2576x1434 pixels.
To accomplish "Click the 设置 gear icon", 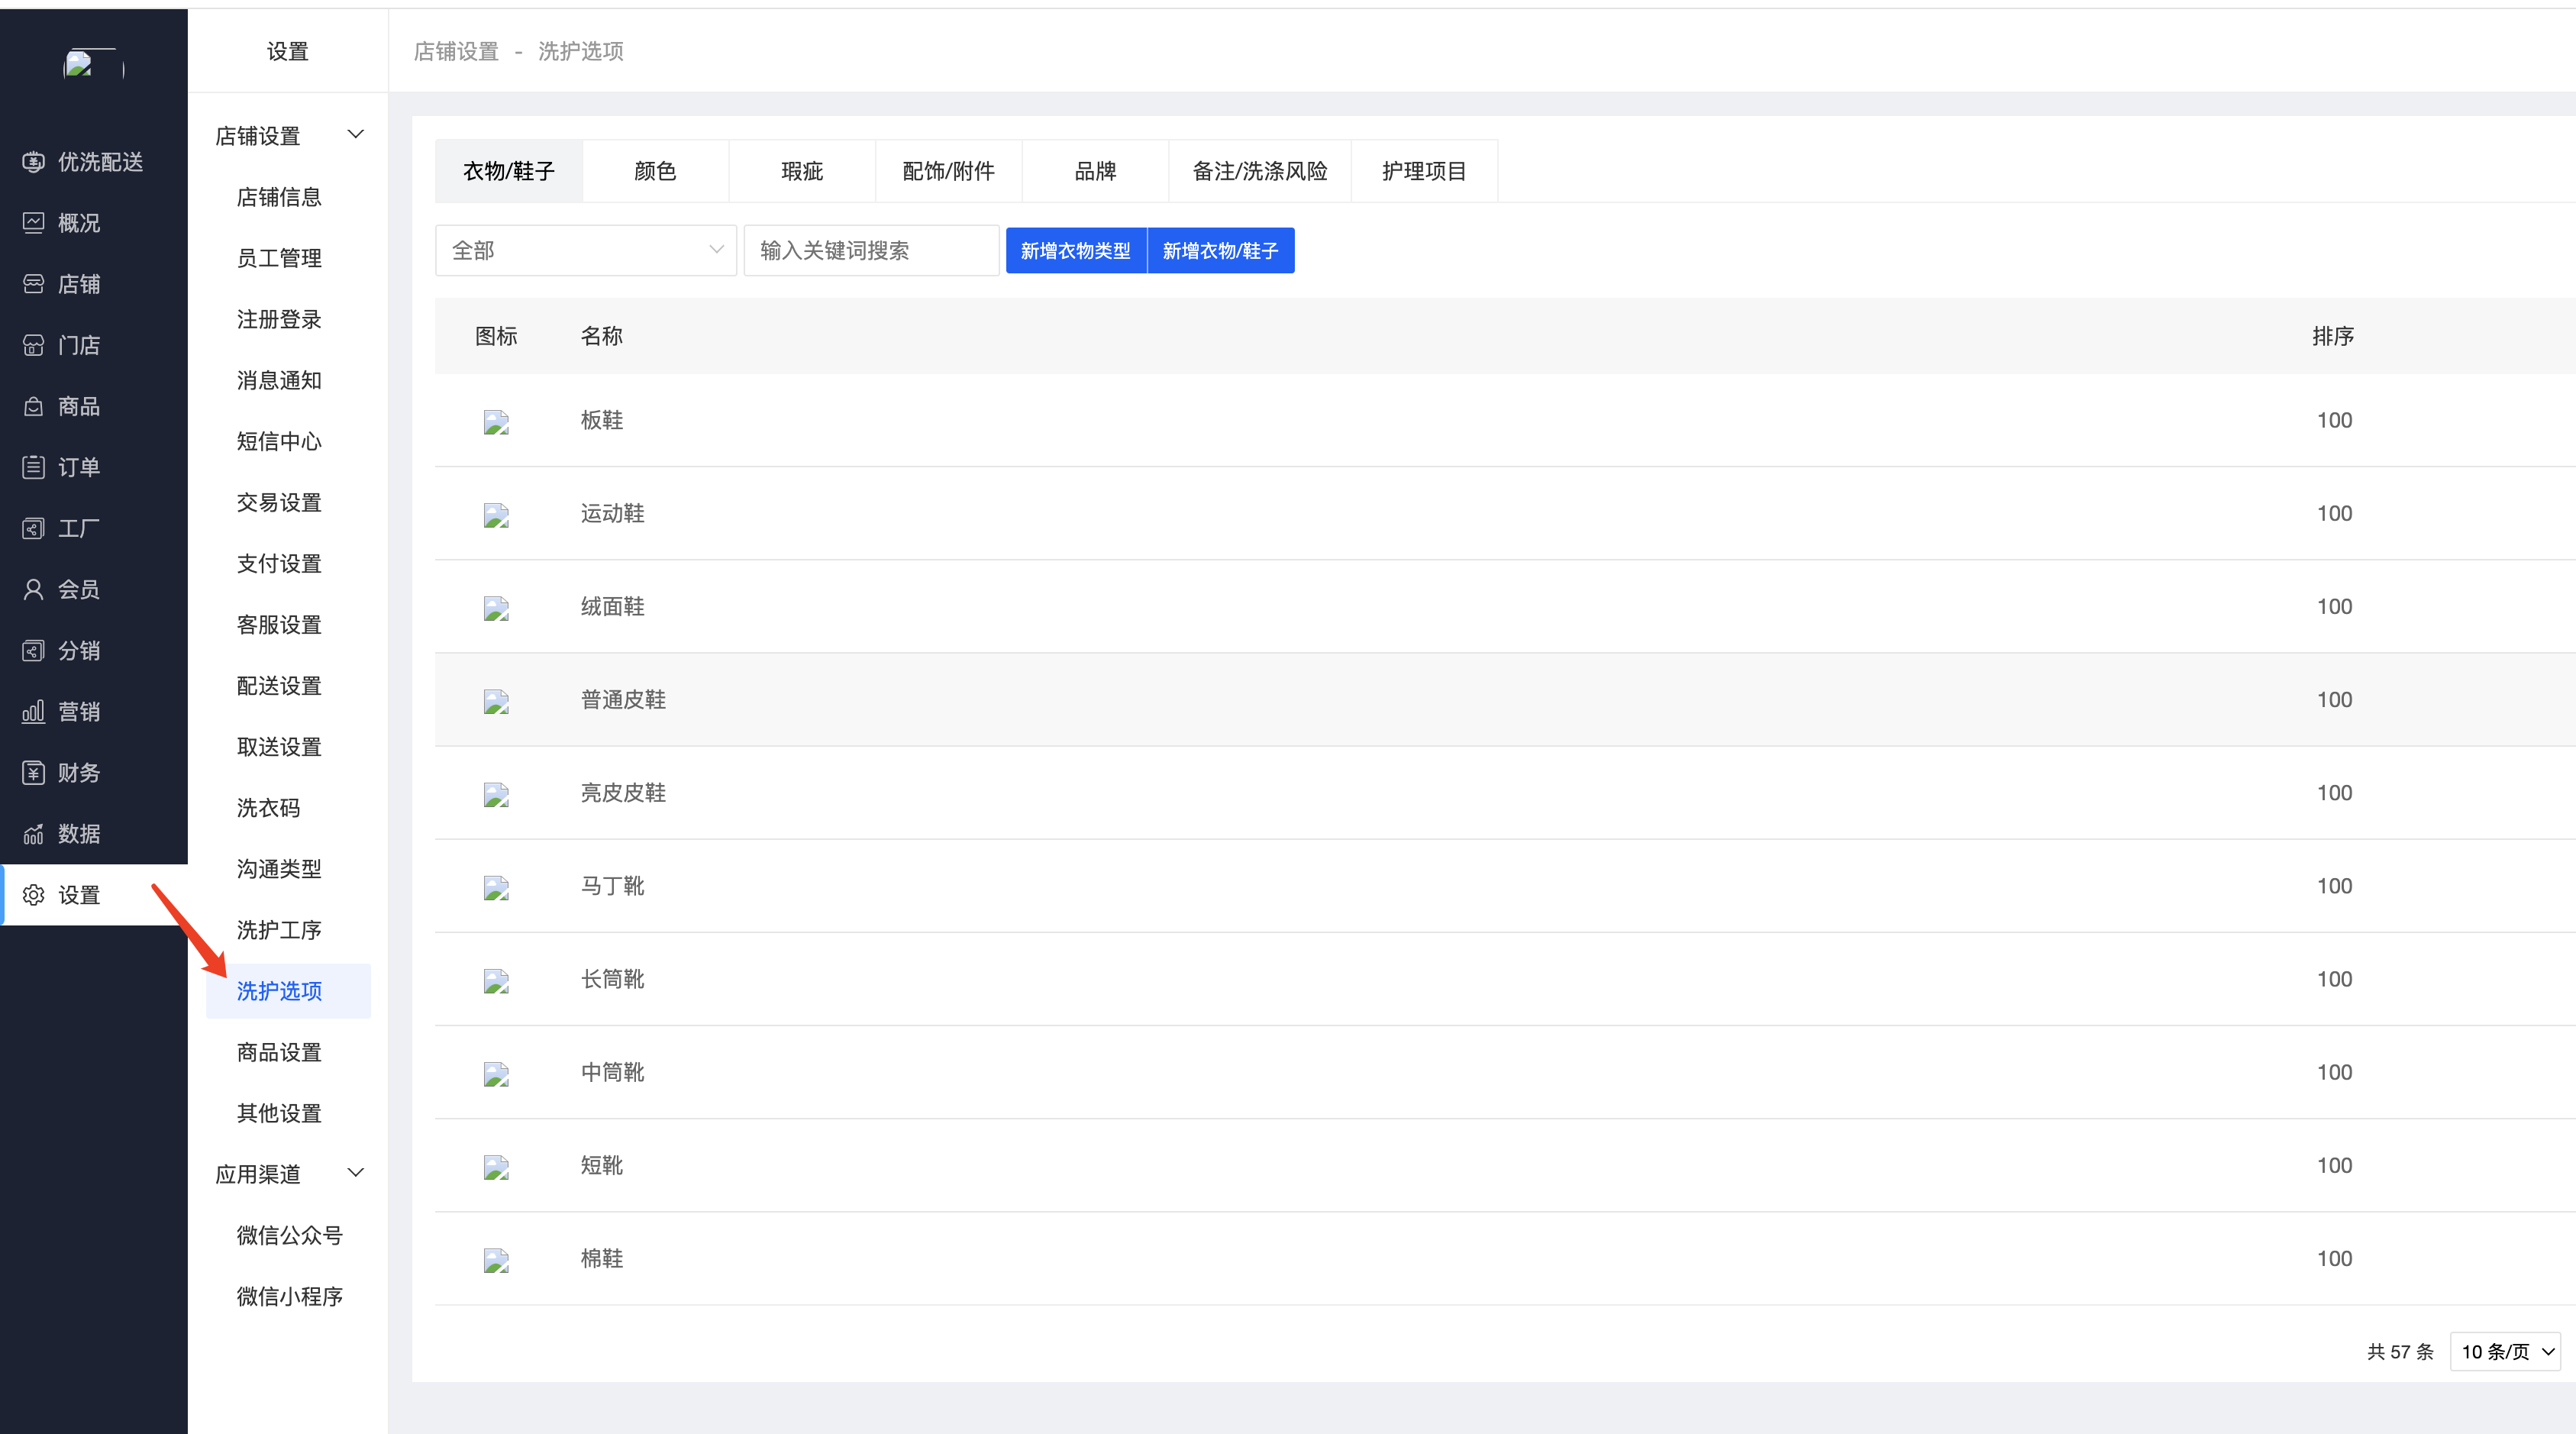I will pyautogui.click(x=33, y=895).
